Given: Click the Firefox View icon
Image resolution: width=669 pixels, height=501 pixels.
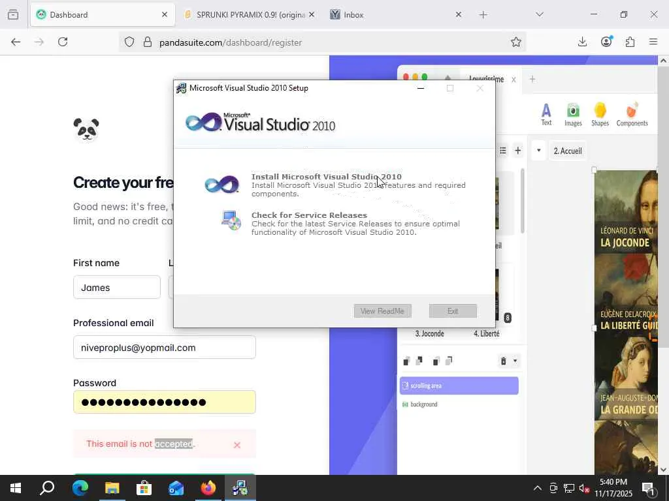Looking at the screenshot, I should click(x=13, y=14).
